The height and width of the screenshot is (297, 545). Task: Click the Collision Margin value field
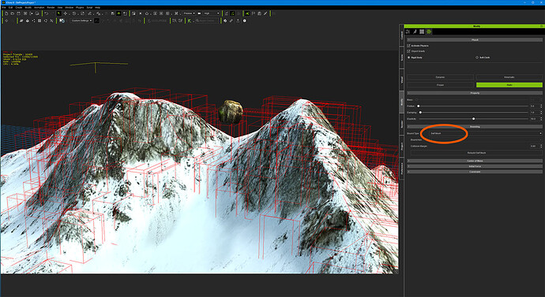[534, 147]
